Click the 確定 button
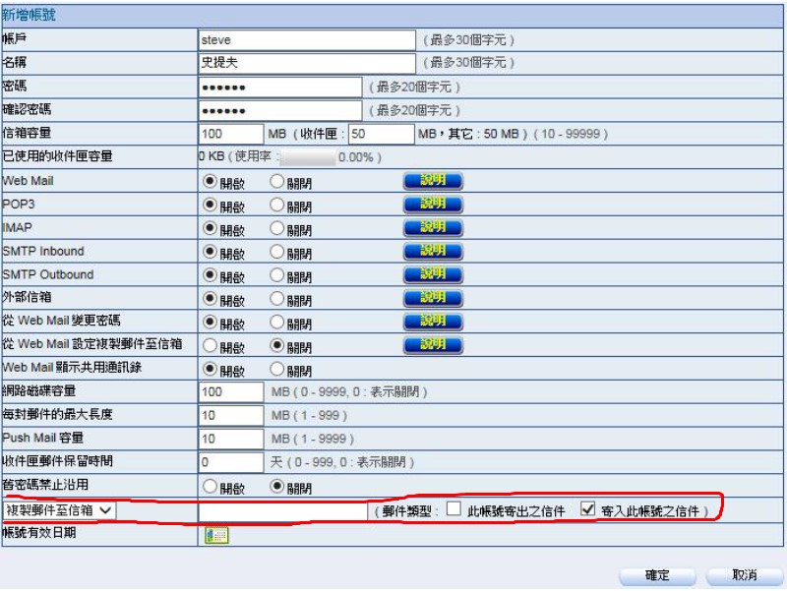Screen dimensions: 787x591 point(658,574)
